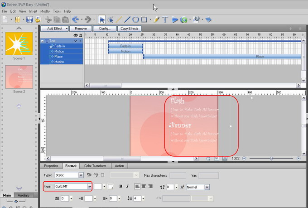308x208 pixels.
Task: Open the font size dropdown arrow
Action: click(104, 187)
